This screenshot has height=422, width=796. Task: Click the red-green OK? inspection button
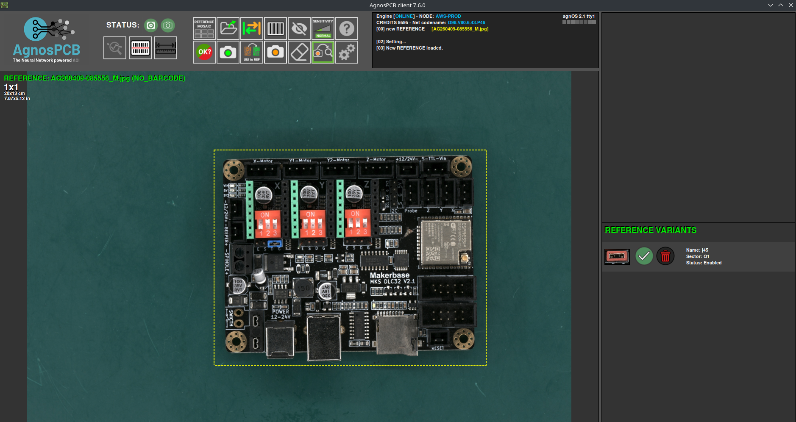[204, 52]
